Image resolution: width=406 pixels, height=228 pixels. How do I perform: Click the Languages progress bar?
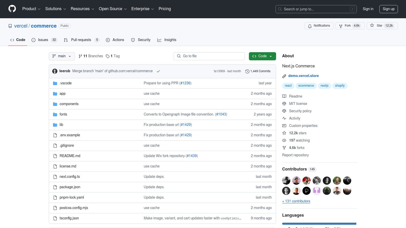pos(319,224)
